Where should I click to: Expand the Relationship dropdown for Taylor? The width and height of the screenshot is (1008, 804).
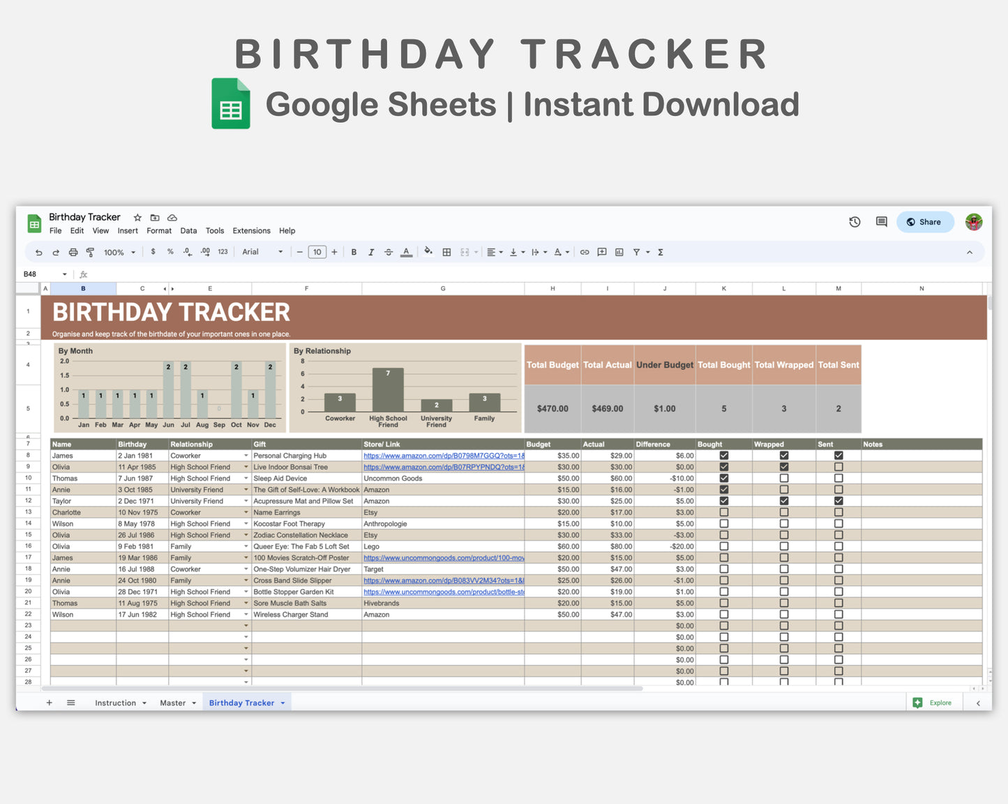246,500
